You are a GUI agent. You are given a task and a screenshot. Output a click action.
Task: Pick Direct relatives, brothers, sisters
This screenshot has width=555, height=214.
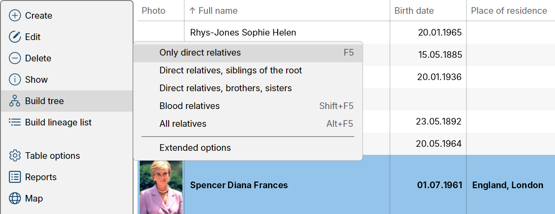[248, 88]
